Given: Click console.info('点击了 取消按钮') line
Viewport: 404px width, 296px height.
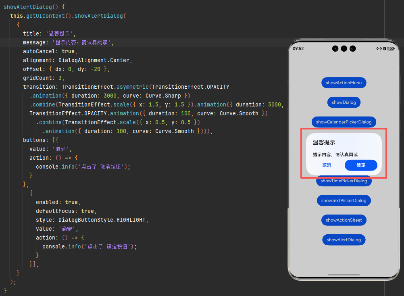Looking at the screenshot, I should coord(83,167).
